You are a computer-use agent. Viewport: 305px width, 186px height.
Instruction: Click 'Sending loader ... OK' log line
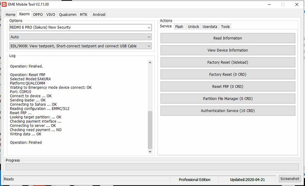pos(28,100)
